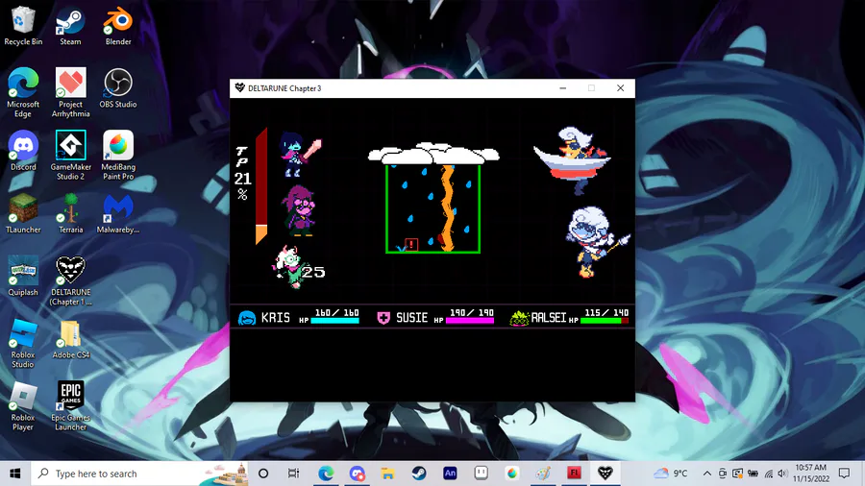Screen dimensions: 865x486
Task: Open the OBS Studio desktop icon
Action: 118,88
